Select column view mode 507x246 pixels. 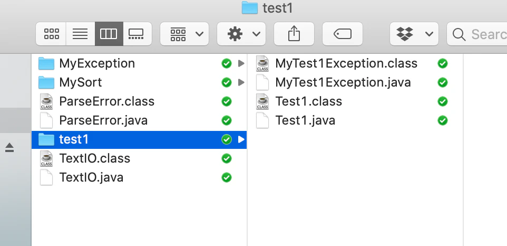[109, 34]
